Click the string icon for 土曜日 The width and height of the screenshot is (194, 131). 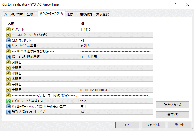[x=8, y=90]
